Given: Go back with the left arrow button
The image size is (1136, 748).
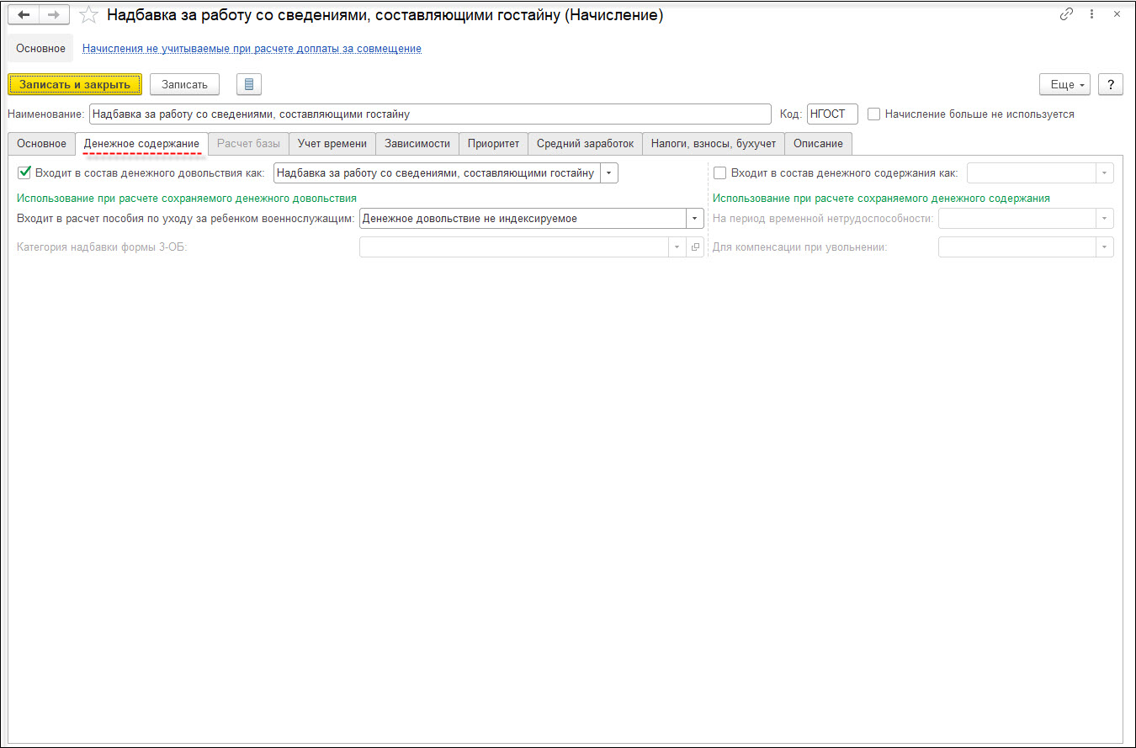Looking at the screenshot, I should [x=24, y=15].
